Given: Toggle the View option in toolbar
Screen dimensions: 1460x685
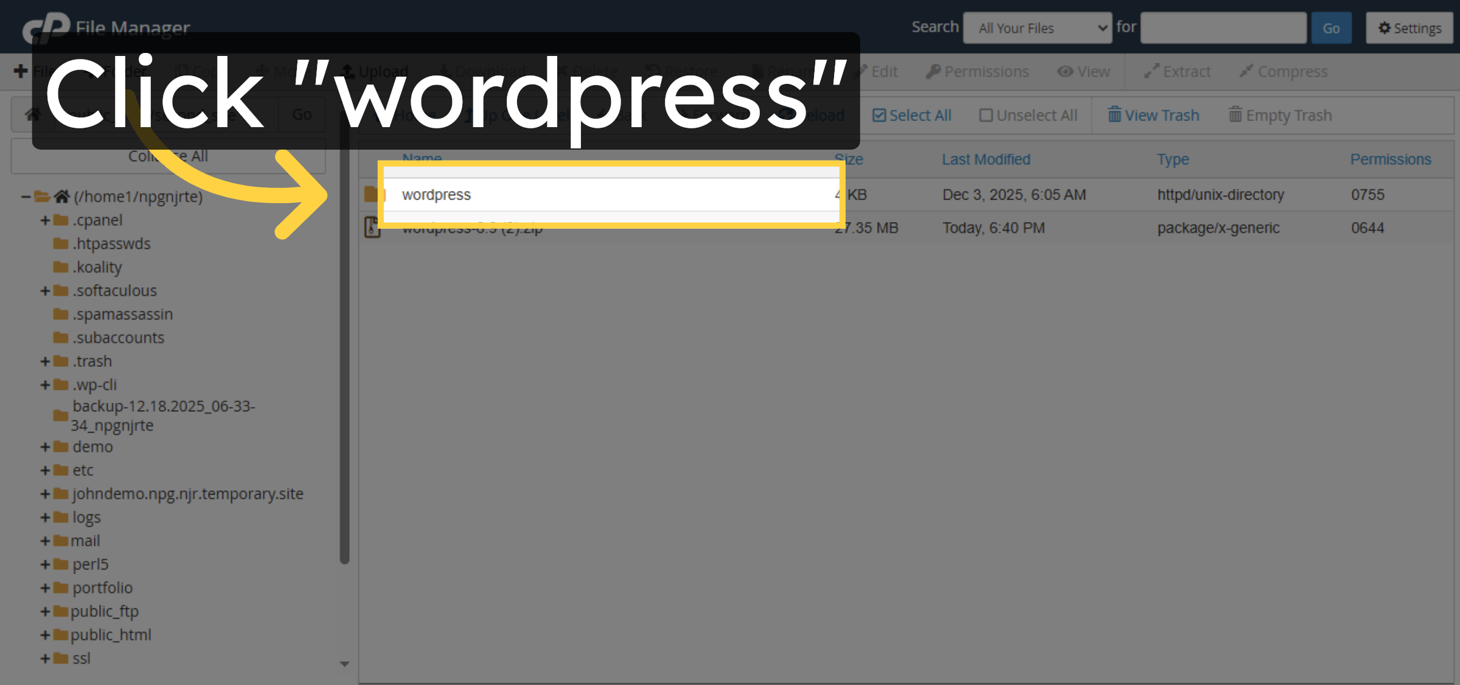Looking at the screenshot, I should [x=1084, y=71].
